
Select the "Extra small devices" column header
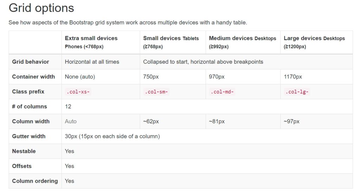tap(91, 38)
